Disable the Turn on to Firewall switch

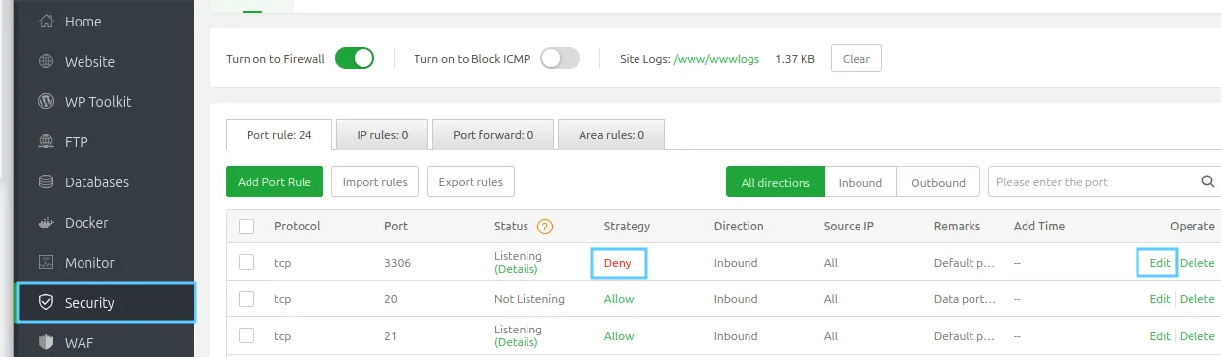click(x=355, y=59)
